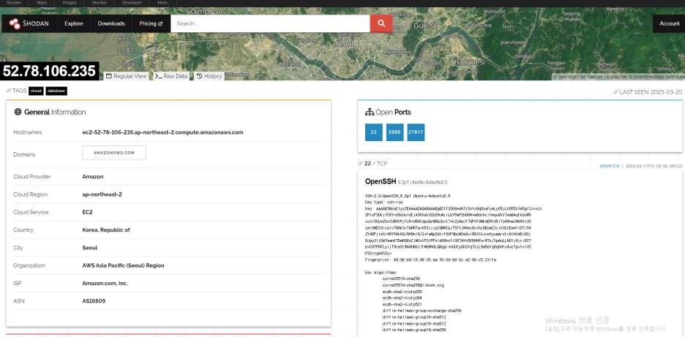685x337 pixels.
Task: Switch to the Regular View tab
Action: point(127,76)
